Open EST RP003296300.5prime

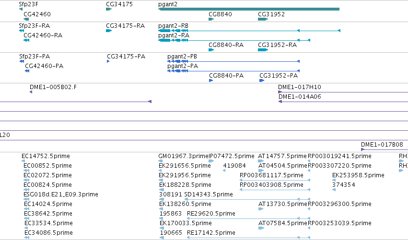click(x=309, y=209)
